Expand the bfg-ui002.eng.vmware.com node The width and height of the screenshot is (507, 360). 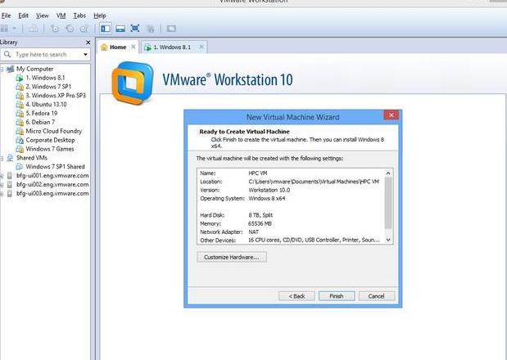click(2, 185)
